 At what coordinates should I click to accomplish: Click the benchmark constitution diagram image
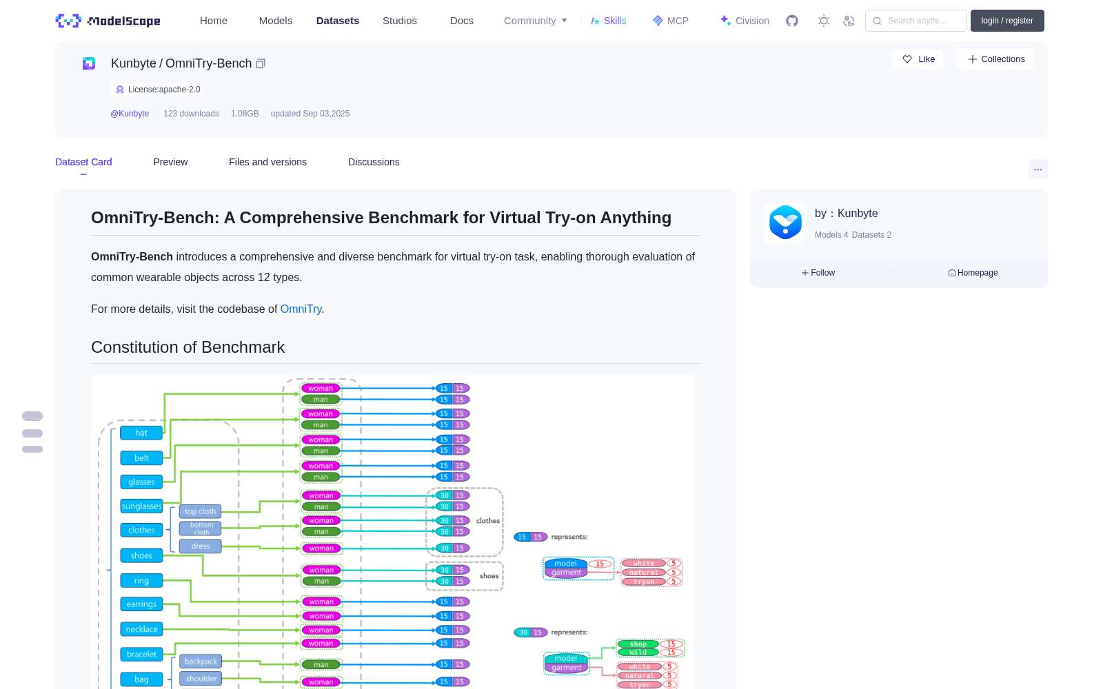[x=392, y=532]
